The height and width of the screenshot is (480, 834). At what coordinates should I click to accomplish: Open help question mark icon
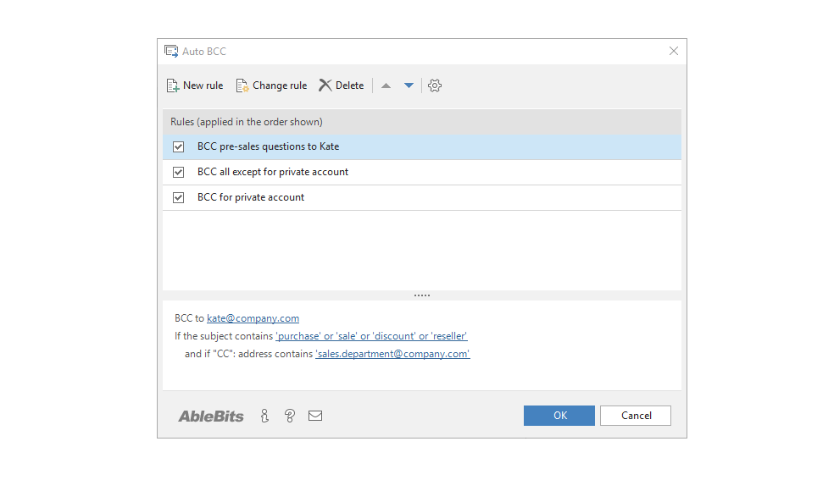pos(289,416)
